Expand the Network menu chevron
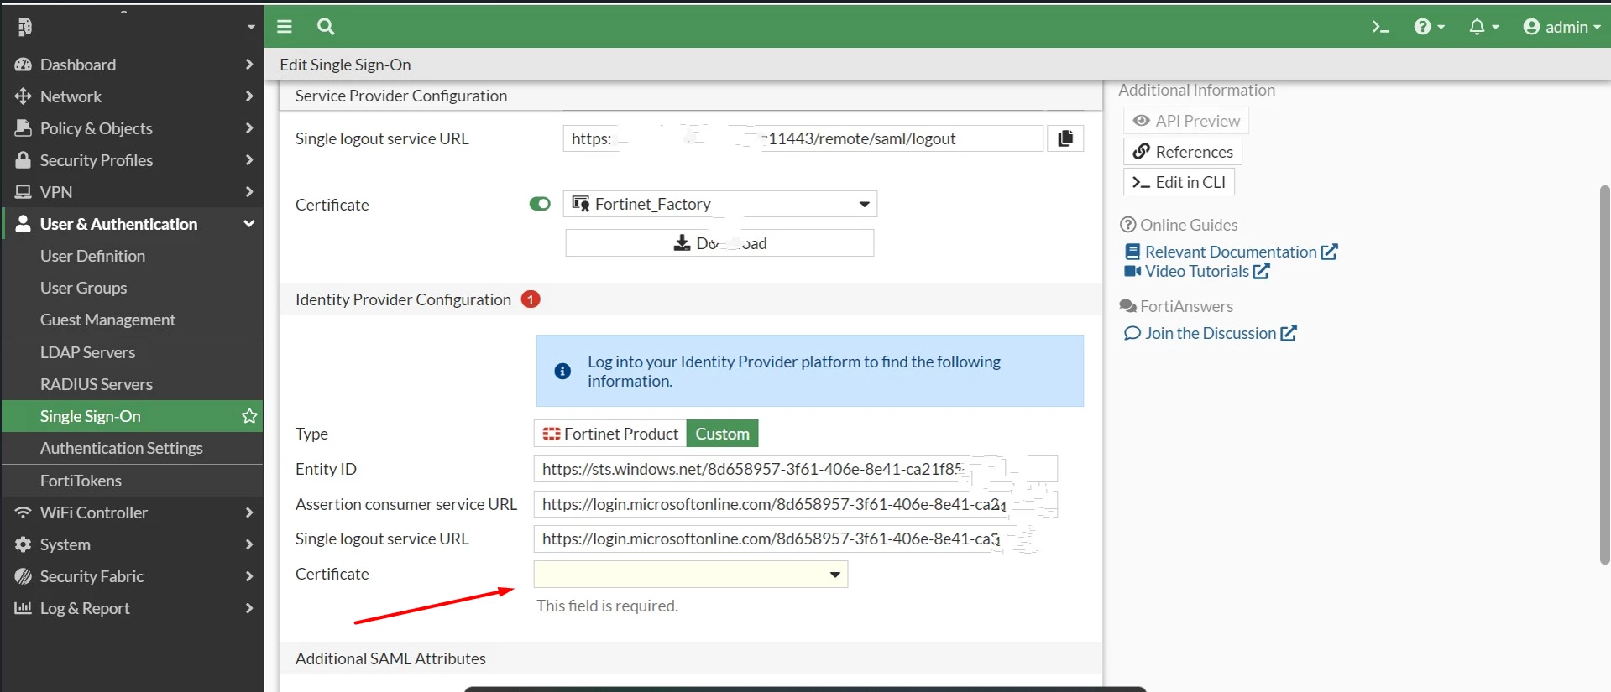The height and width of the screenshot is (692, 1611). pyautogui.click(x=249, y=96)
